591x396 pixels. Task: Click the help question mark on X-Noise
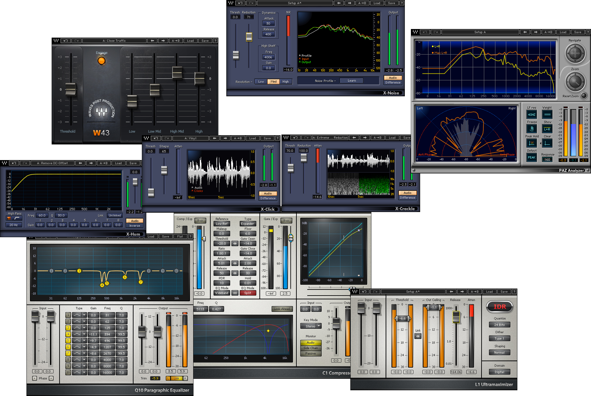tap(402, 3)
